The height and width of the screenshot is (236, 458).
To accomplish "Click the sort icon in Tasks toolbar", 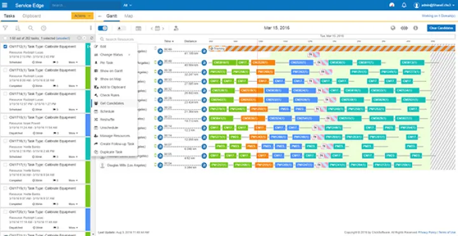I will (x=18, y=28).
